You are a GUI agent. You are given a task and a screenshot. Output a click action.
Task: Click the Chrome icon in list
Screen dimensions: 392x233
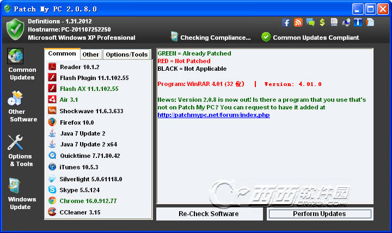point(52,200)
